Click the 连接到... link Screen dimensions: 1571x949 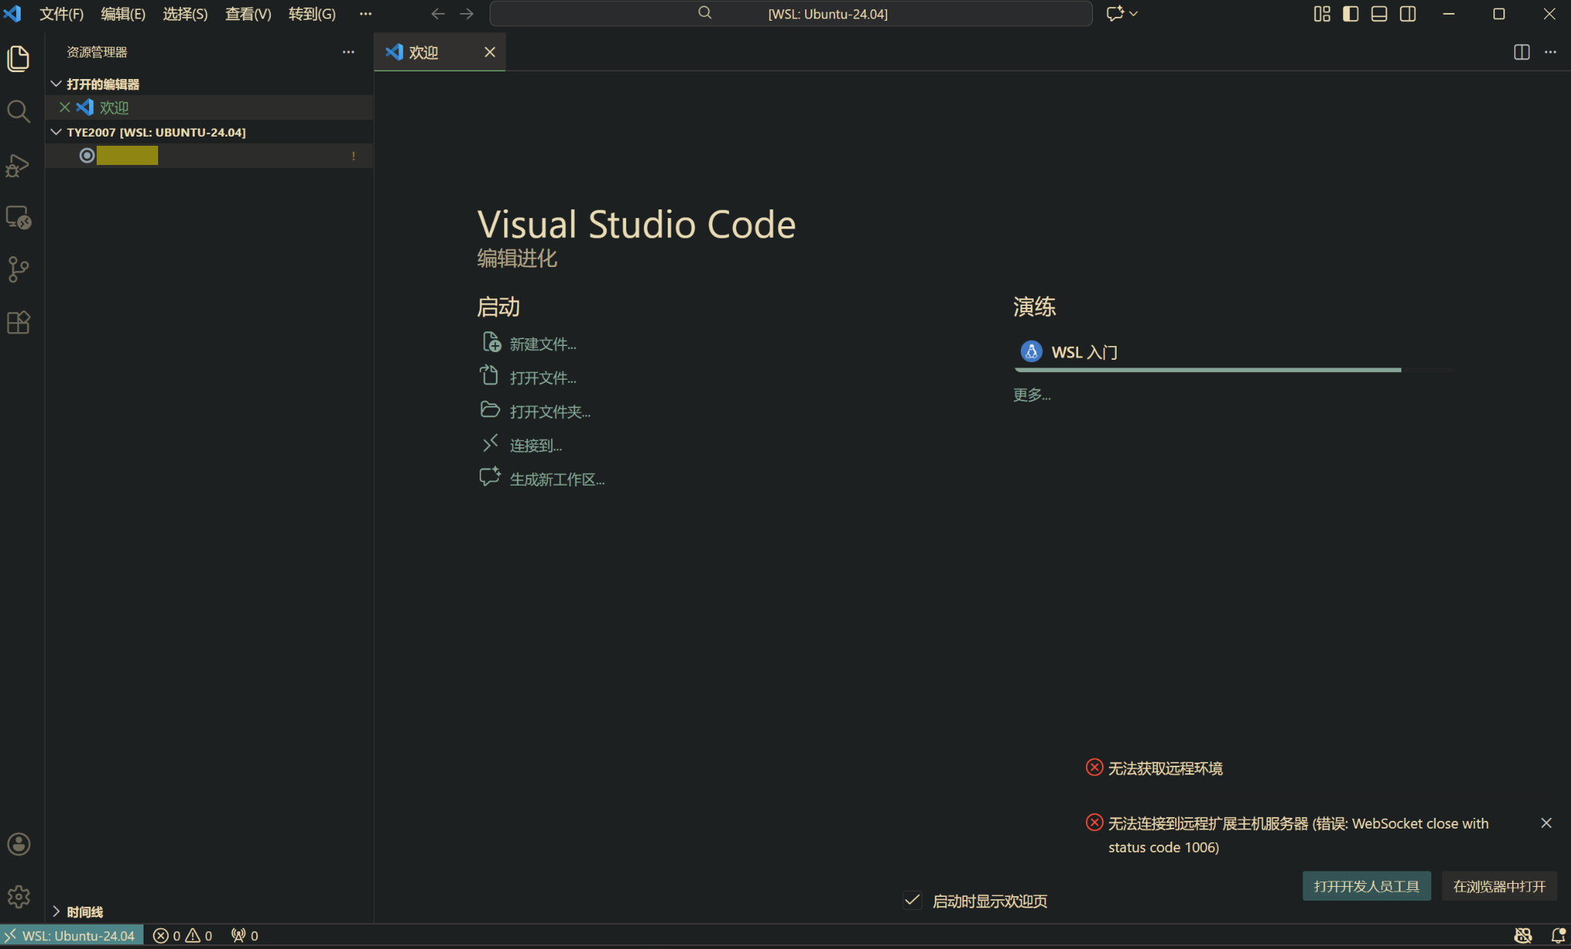pyautogui.click(x=536, y=445)
